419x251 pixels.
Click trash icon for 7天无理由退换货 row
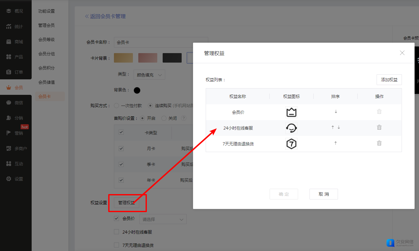click(379, 143)
